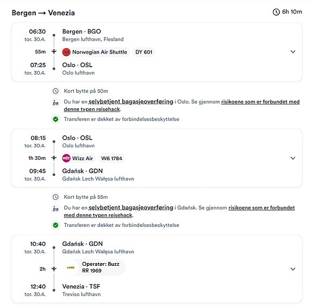
Task: Click the Norwegian Air Shuttle airline logo
Action: 66,52
